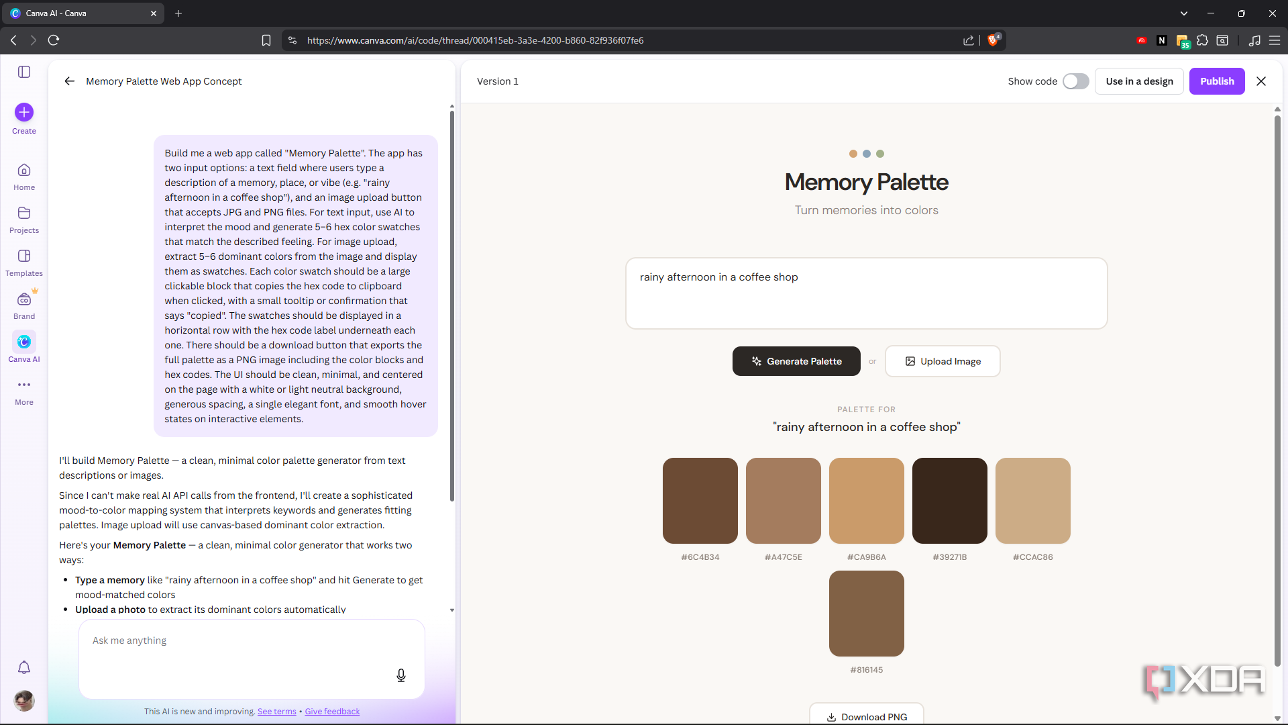The image size is (1288, 725).
Task: Click the chat panel vertical scrollbar
Action: click(x=451, y=305)
